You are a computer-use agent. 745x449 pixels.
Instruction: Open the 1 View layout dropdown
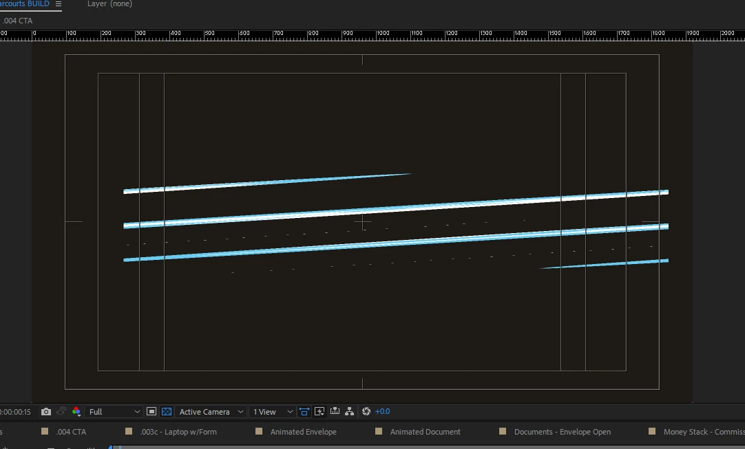coord(273,411)
